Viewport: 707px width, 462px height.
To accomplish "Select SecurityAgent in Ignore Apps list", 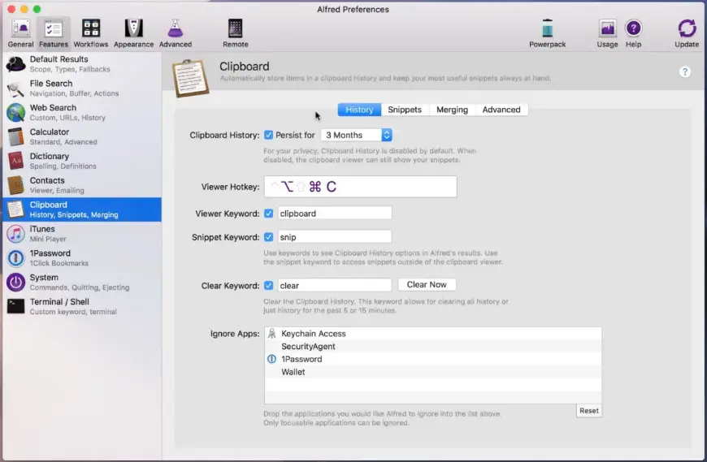I will pos(433,346).
